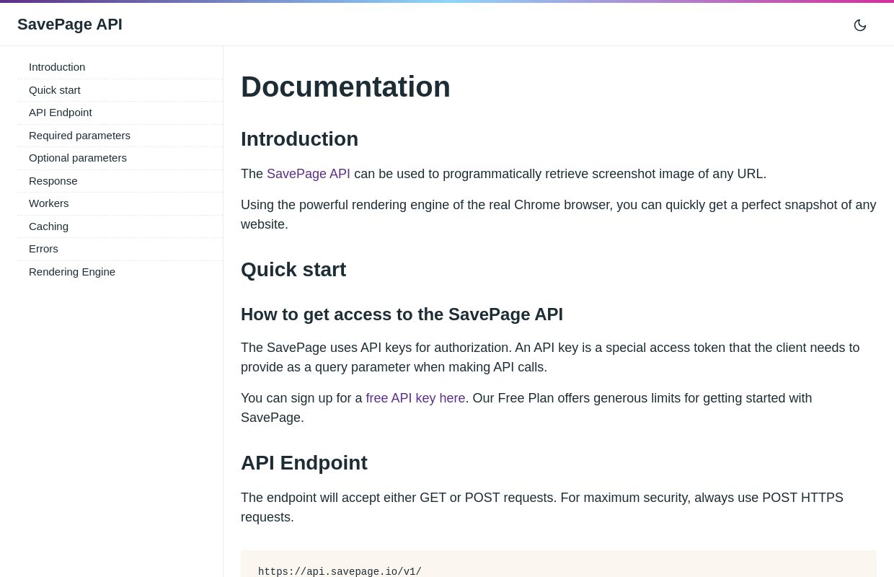Image resolution: width=894 pixels, height=577 pixels.
Task: Open Errors in the sidebar
Action: pyautogui.click(x=120, y=249)
